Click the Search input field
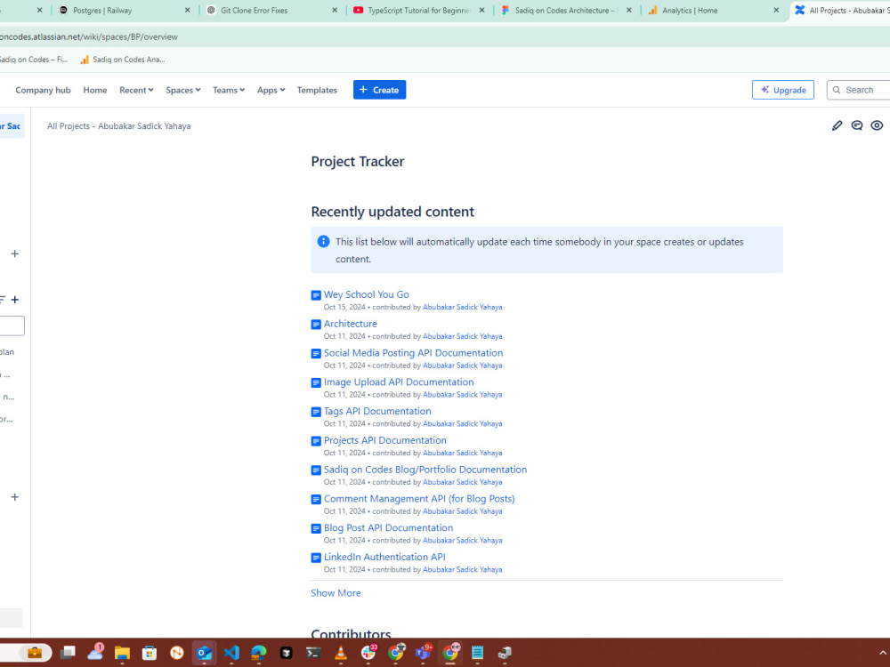The height and width of the screenshot is (667, 890). (x=859, y=90)
